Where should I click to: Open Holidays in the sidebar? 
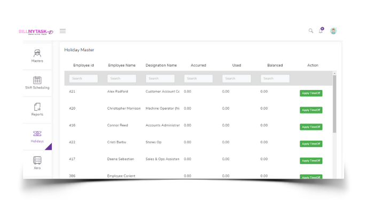pos(37,136)
